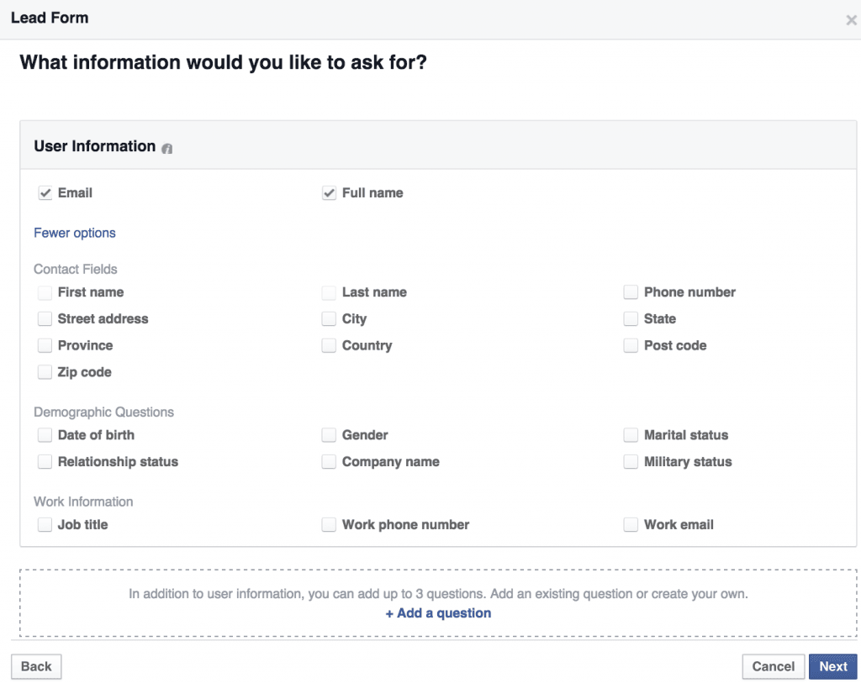Check the Zip code option
The width and height of the screenshot is (861, 683).
(x=45, y=372)
